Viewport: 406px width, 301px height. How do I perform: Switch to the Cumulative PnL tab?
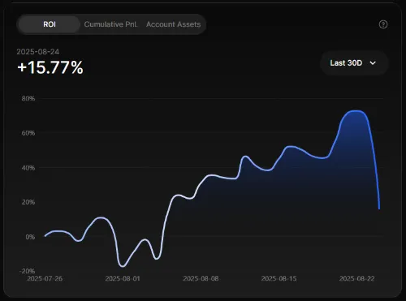110,24
